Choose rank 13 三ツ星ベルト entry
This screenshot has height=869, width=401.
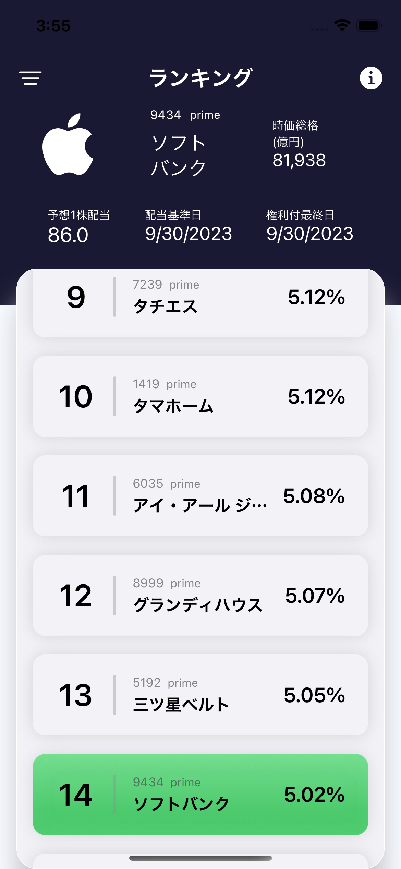click(200, 695)
